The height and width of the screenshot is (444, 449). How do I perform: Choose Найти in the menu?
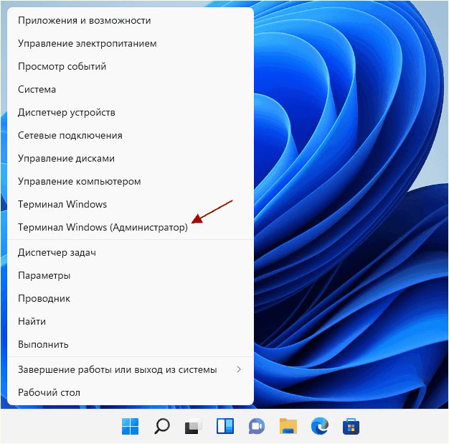[131, 321]
